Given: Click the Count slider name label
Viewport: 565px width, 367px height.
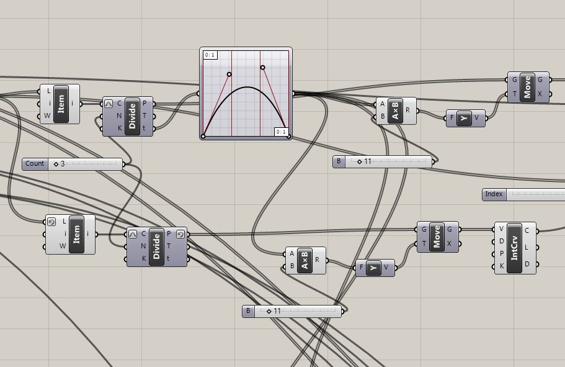Looking at the screenshot, I should [x=35, y=164].
